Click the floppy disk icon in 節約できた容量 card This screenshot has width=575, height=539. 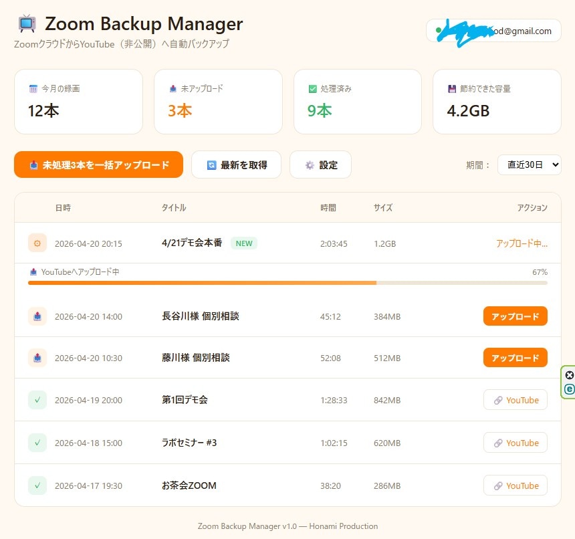coord(452,89)
